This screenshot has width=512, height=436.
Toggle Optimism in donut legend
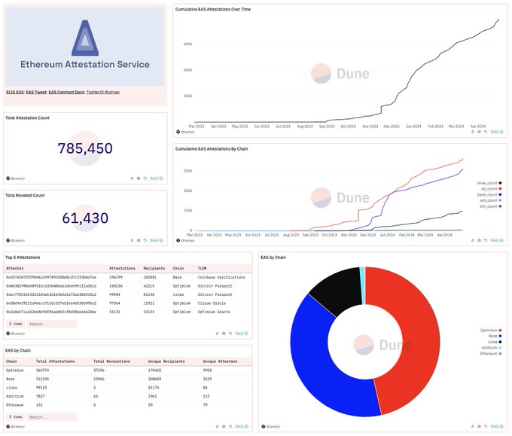point(491,330)
